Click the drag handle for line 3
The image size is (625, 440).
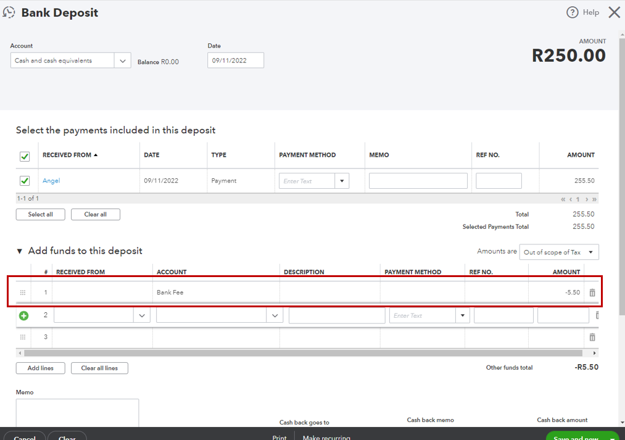tap(23, 337)
